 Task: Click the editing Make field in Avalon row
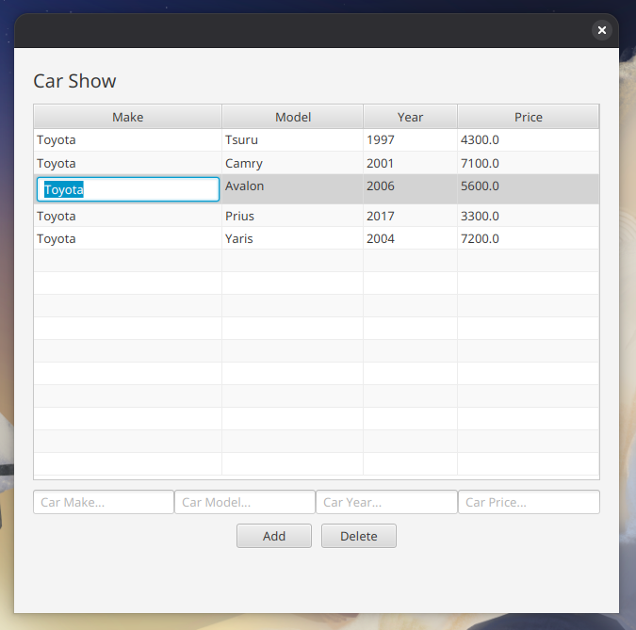pos(128,189)
